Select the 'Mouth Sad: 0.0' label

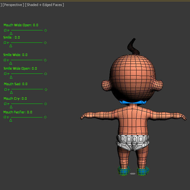coord(16,84)
